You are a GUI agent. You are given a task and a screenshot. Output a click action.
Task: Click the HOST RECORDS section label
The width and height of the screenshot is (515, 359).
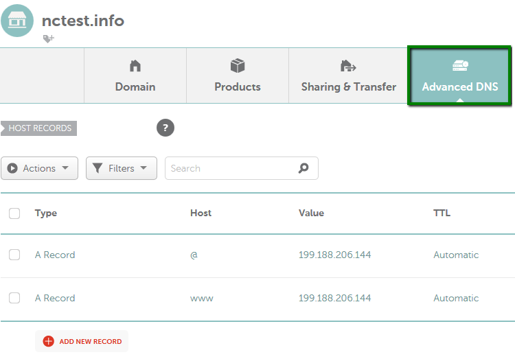coord(38,128)
